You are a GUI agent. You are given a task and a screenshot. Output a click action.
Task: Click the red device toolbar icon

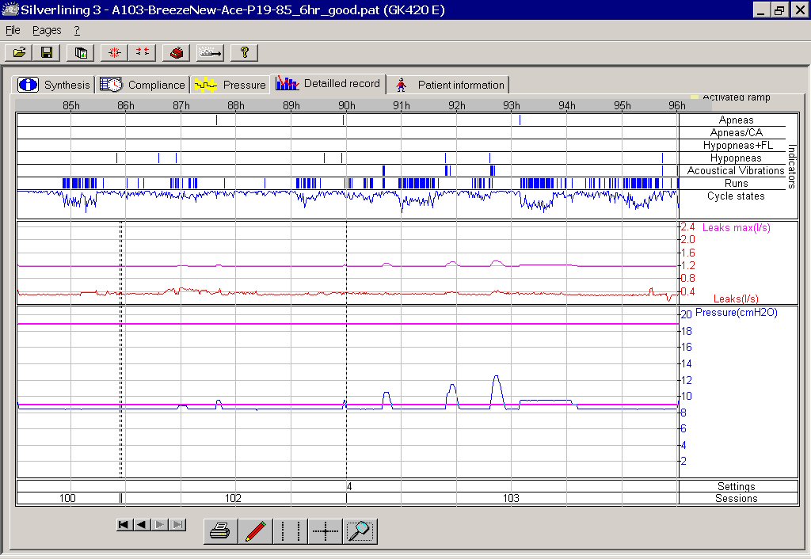pos(176,52)
